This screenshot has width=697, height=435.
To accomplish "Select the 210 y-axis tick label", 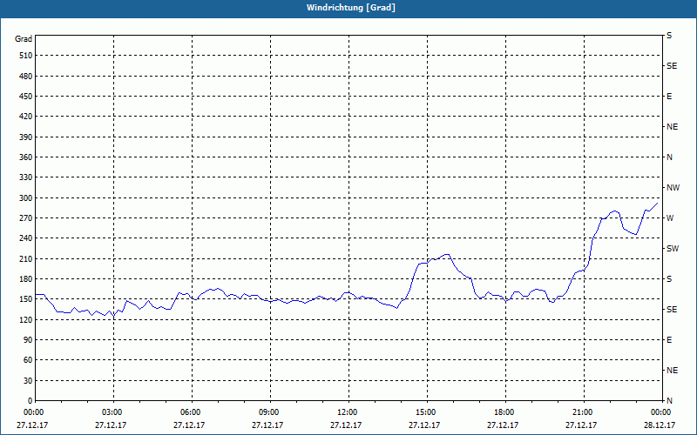I will [x=26, y=258].
